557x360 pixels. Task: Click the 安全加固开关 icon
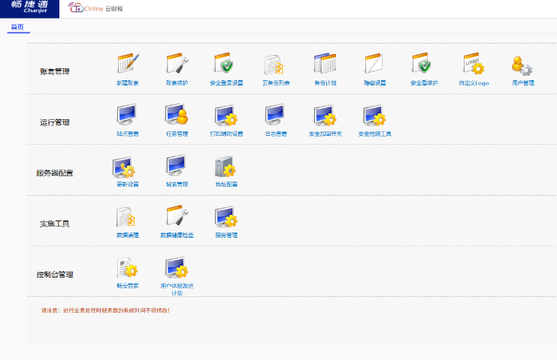pyautogui.click(x=325, y=115)
